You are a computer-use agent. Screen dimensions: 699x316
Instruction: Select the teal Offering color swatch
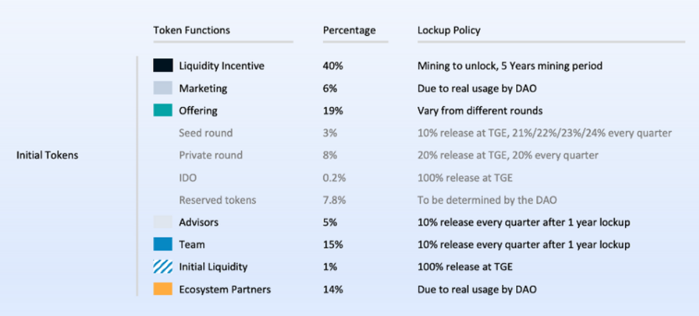(163, 111)
